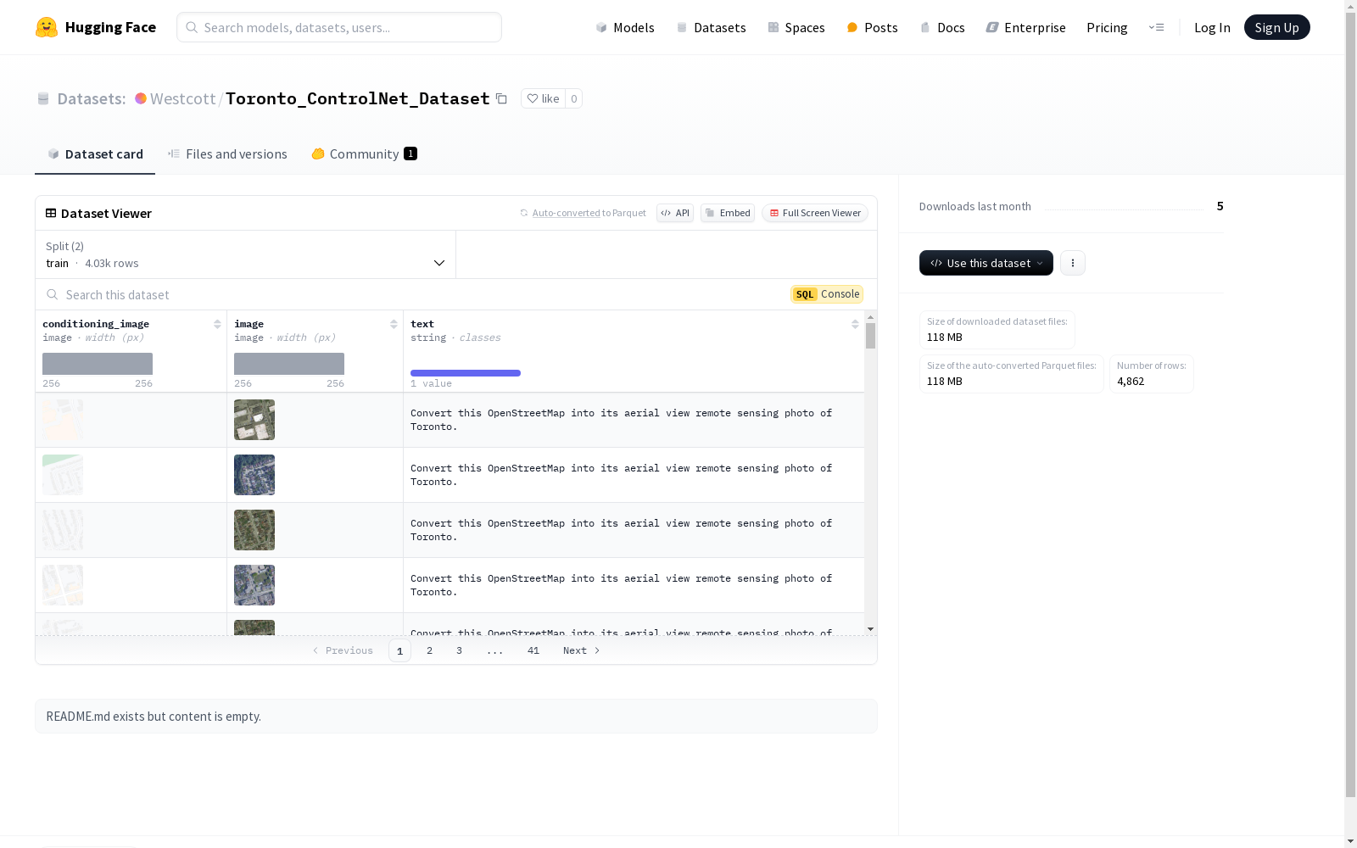Click the like count 0
Screen dimensions: 1357x848
574,98
